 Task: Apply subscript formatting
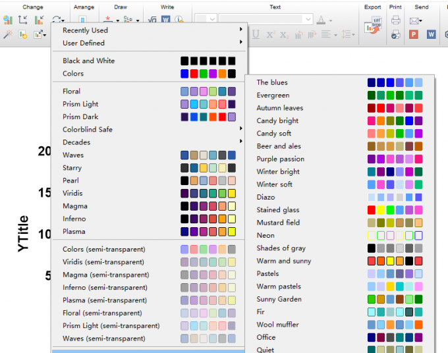(x=285, y=35)
